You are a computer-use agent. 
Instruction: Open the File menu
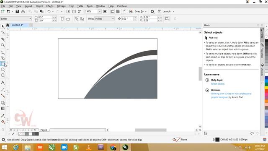click(3, 6)
